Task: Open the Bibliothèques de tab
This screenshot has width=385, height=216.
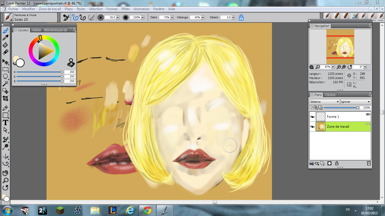Action: [x=56, y=30]
